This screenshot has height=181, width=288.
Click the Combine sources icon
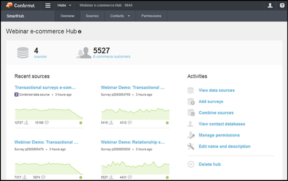tap(191, 113)
